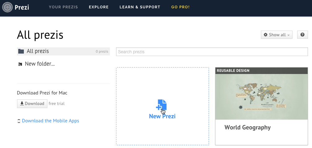Open Learn & Support menu
Image resolution: width=312 pixels, height=148 pixels.
click(x=140, y=7)
